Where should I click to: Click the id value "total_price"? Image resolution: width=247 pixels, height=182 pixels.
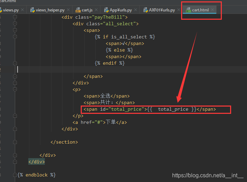tap(128, 109)
